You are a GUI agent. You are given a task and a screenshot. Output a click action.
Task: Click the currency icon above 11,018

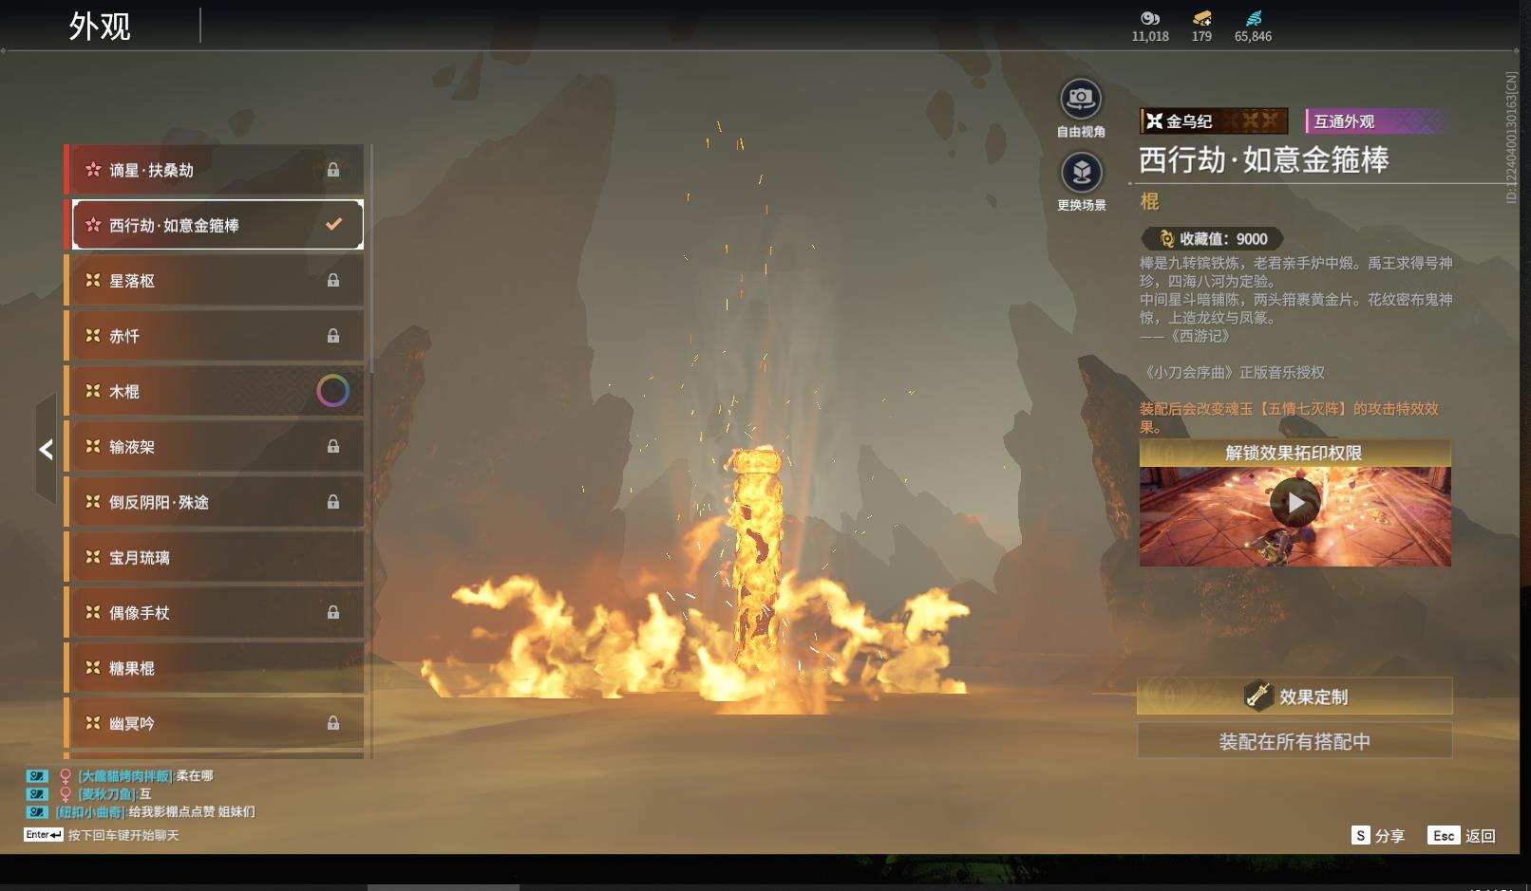point(1150,18)
